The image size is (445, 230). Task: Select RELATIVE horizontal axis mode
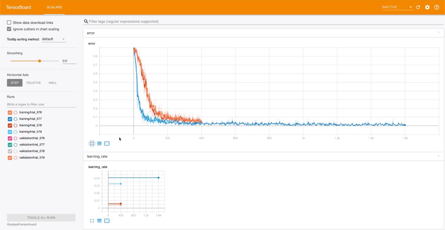pos(34,83)
